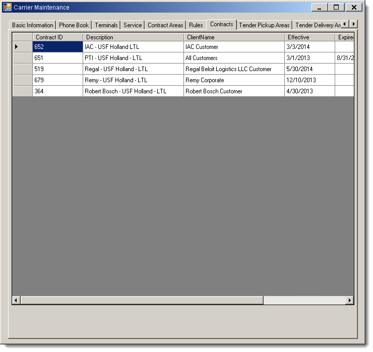
Task: Select description PTI - USF Holland - LTL
Action: [x=133, y=58]
